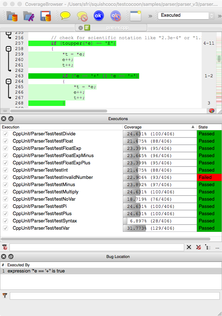Click the yellow comment bubble icon
The width and height of the screenshot is (222, 316).
tap(65, 16)
